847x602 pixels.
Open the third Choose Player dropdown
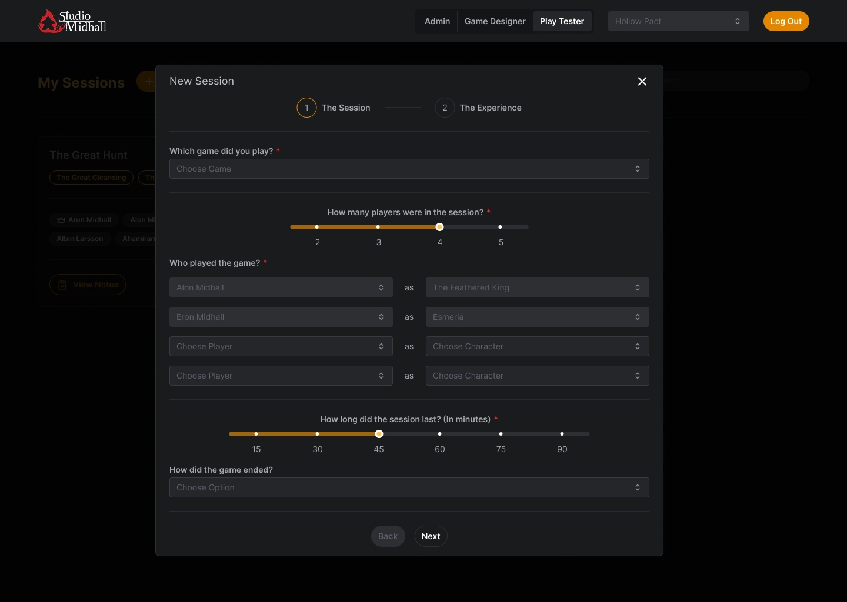tap(281, 346)
